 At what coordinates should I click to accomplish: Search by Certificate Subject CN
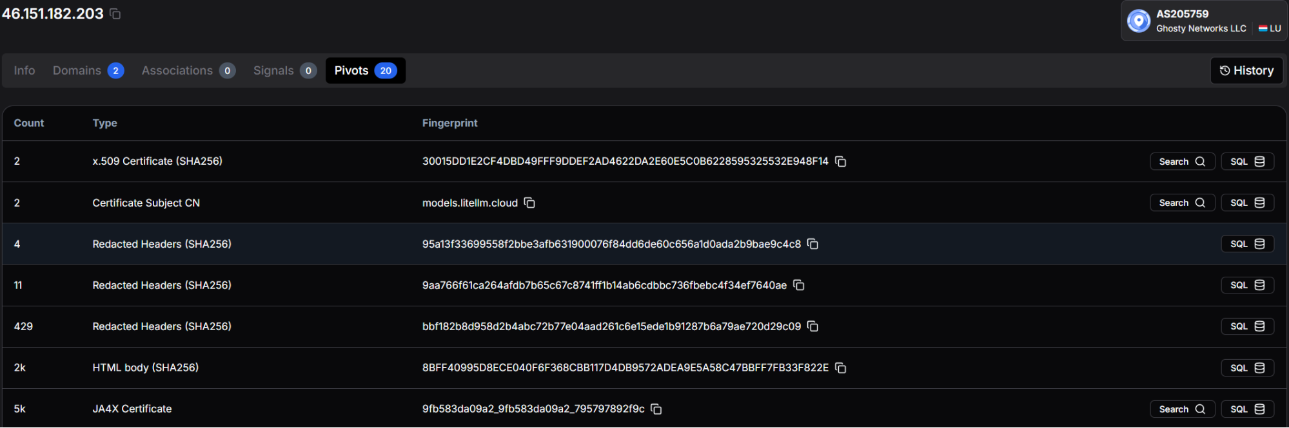[x=1182, y=203]
